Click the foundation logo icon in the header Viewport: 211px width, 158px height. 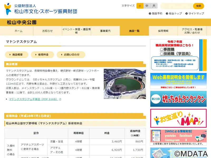point(8,9)
